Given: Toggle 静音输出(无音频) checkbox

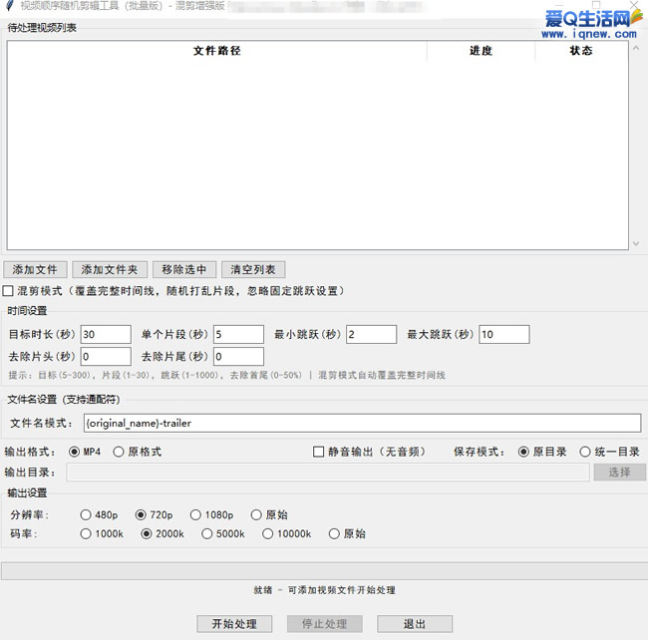Looking at the screenshot, I should click(319, 452).
